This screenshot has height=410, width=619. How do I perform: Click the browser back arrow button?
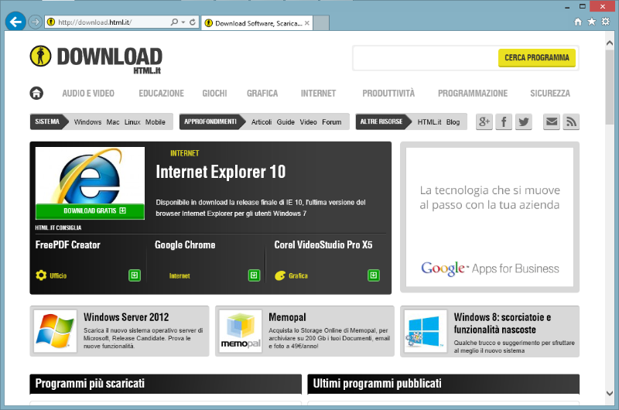pos(15,22)
